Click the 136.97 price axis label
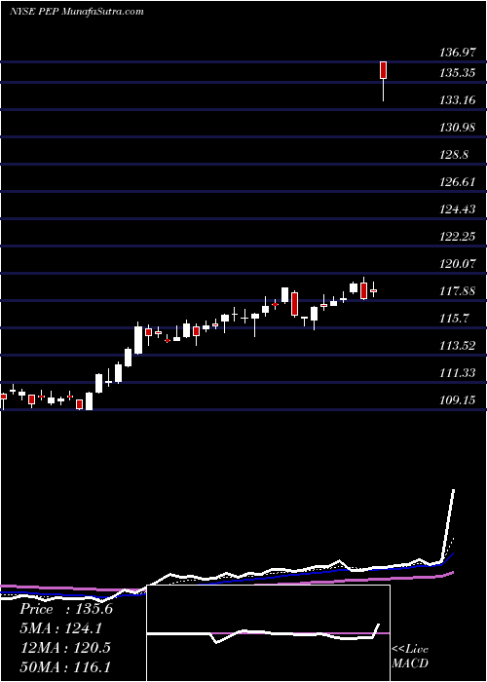The image size is (487, 682). pos(458,54)
